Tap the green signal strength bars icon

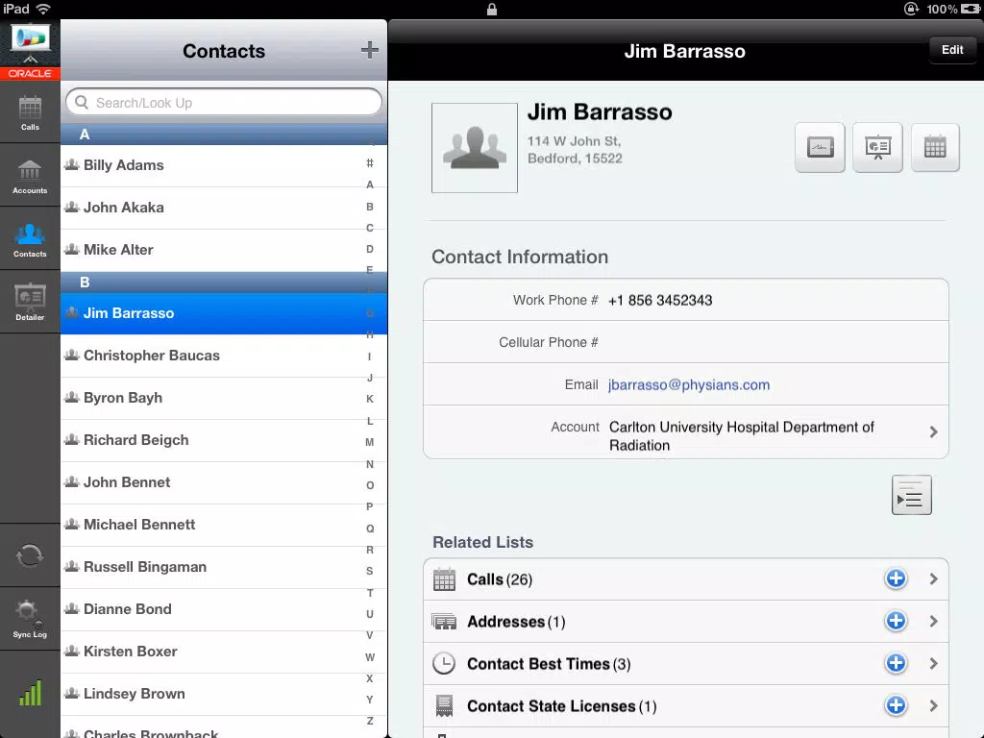click(30, 693)
